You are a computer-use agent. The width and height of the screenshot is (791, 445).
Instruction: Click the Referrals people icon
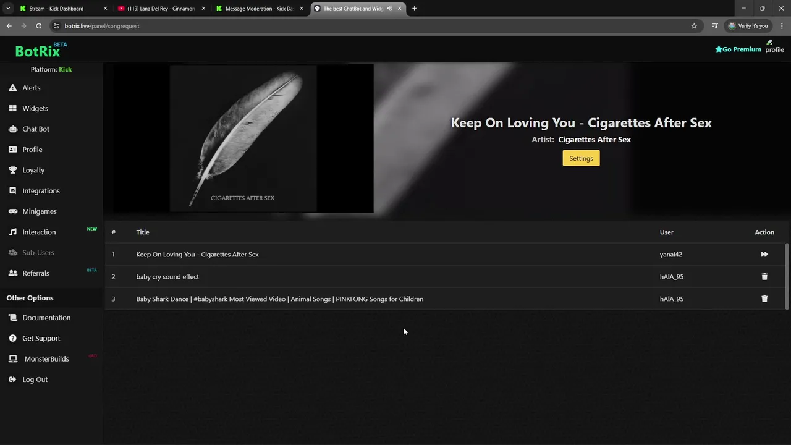pos(13,273)
